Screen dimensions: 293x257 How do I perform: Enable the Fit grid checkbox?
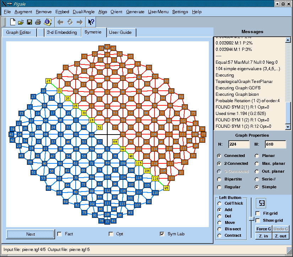[258, 214]
